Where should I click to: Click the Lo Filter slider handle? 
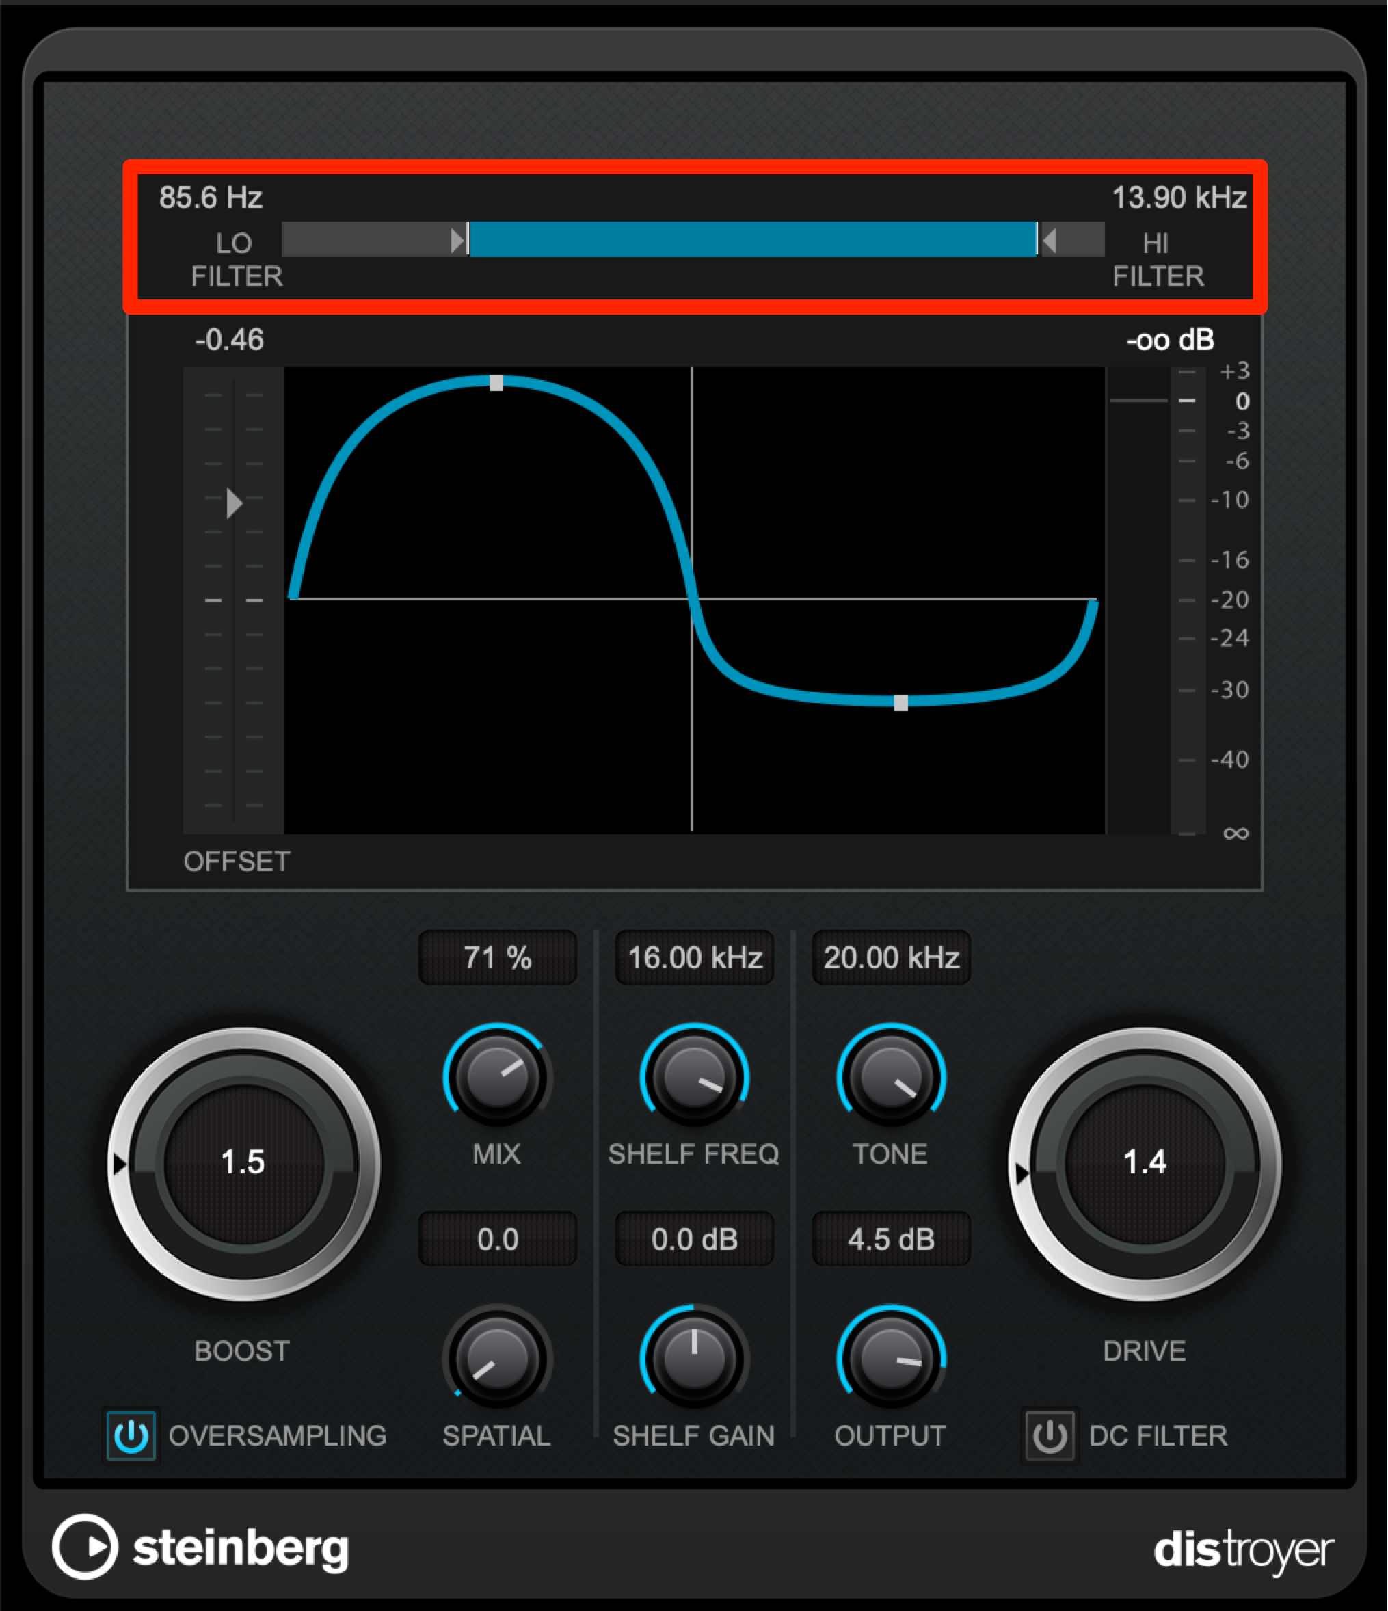click(x=459, y=240)
